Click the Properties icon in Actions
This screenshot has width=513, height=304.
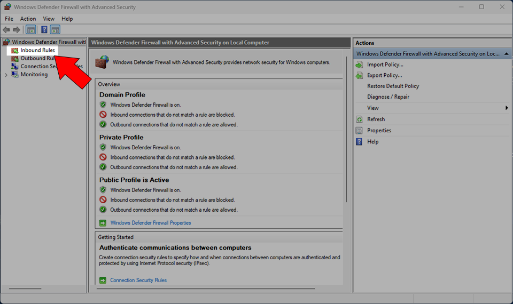tap(359, 130)
